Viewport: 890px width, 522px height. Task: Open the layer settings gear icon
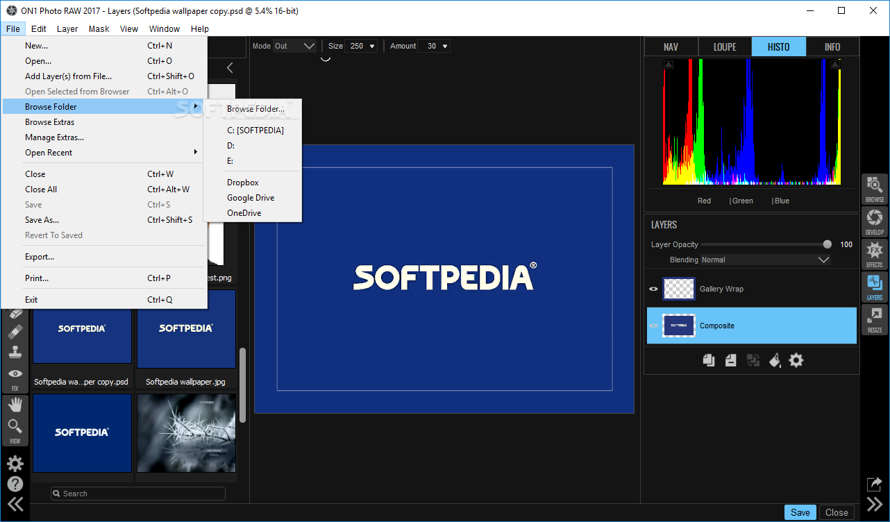tap(796, 360)
